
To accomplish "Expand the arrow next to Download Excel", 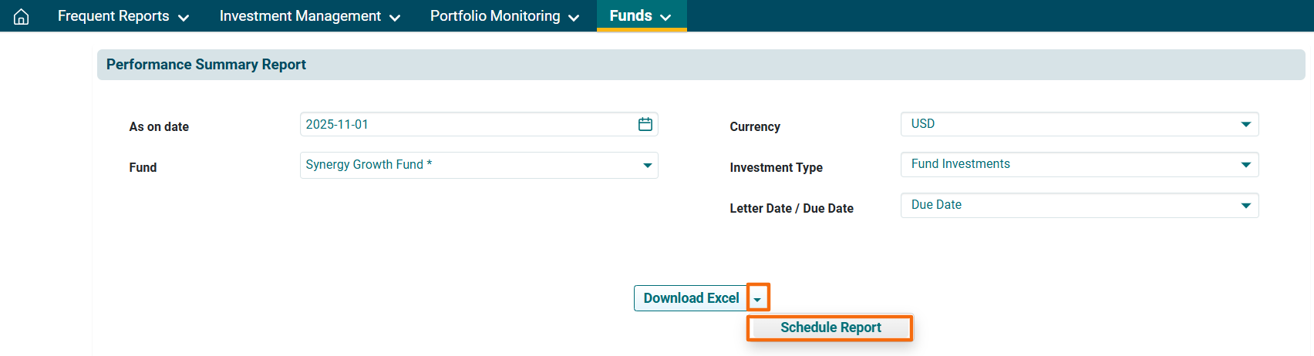I will pyautogui.click(x=757, y=298).
